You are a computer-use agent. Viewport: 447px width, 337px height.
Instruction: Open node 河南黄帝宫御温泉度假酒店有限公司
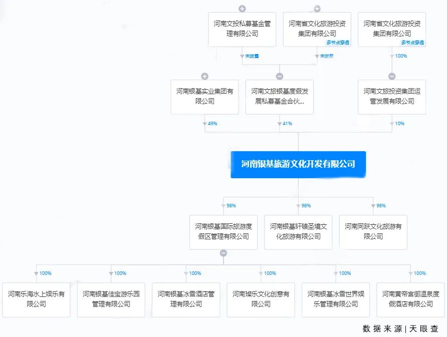410,299
